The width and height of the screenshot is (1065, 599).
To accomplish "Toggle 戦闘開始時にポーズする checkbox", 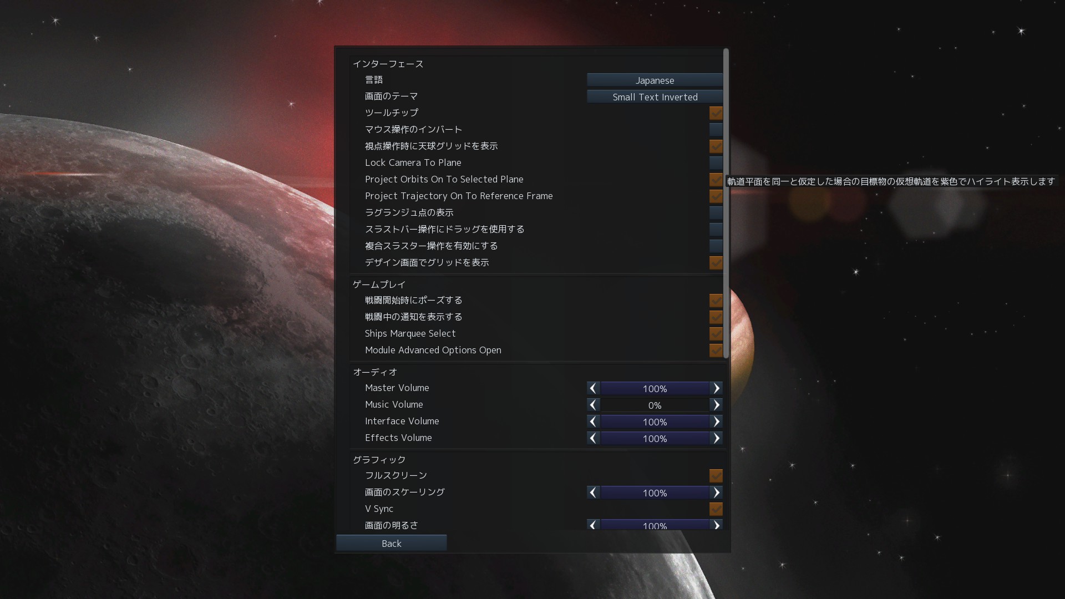I will point(716,301).
